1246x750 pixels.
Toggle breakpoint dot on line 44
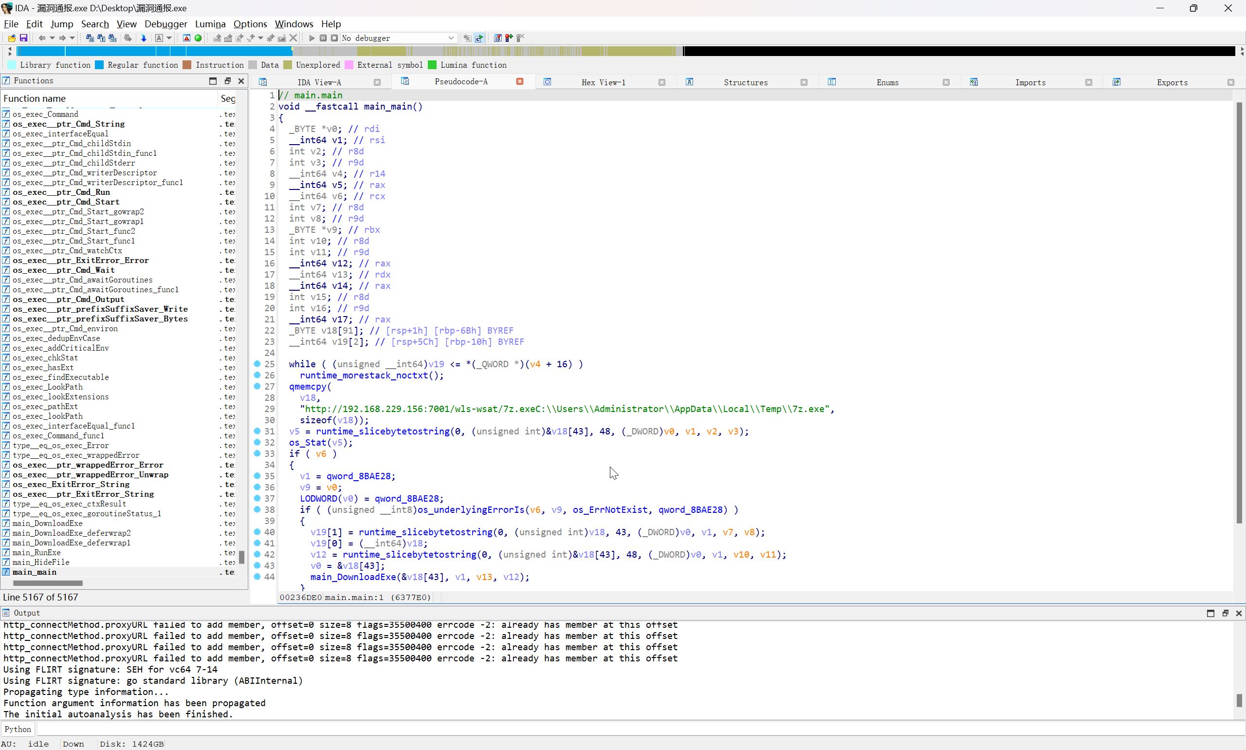pyautogui.click(x=257, y=577)
